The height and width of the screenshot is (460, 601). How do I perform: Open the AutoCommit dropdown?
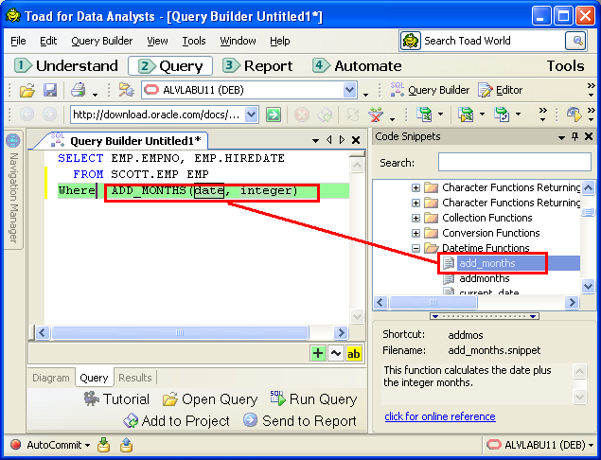pos(87,446)
